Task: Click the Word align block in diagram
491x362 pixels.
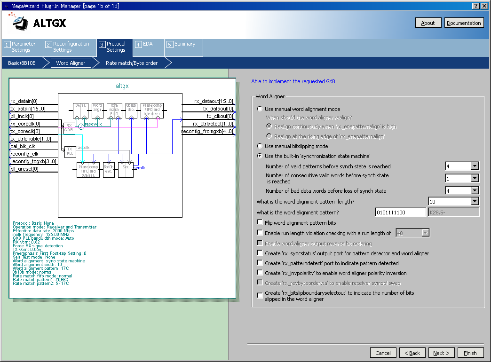Action: pos(97,110)
